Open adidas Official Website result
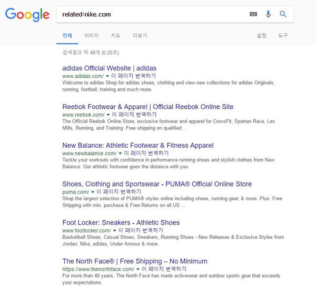The width and height of the screenshot is (316, 286). (x=109, y=68)
